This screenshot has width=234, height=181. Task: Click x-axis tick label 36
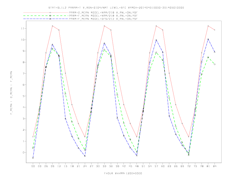pos(111,166)
